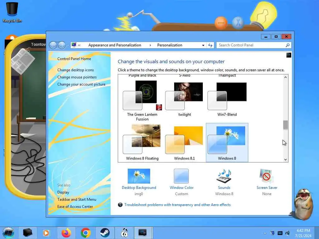Open Desktop Background image icon

pos(139,176)
